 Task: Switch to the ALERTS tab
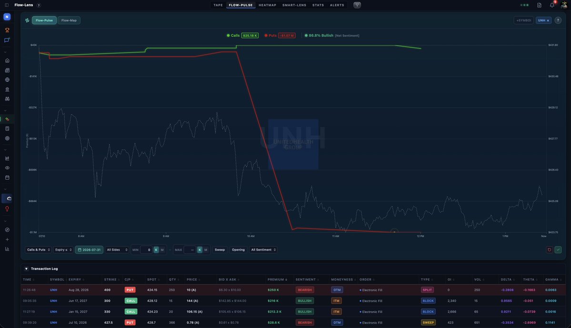[x=337, y=5]
